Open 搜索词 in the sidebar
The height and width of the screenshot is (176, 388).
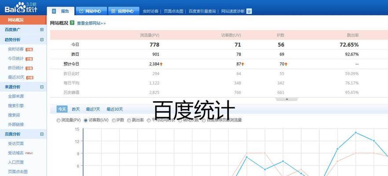tap(14, 115)
